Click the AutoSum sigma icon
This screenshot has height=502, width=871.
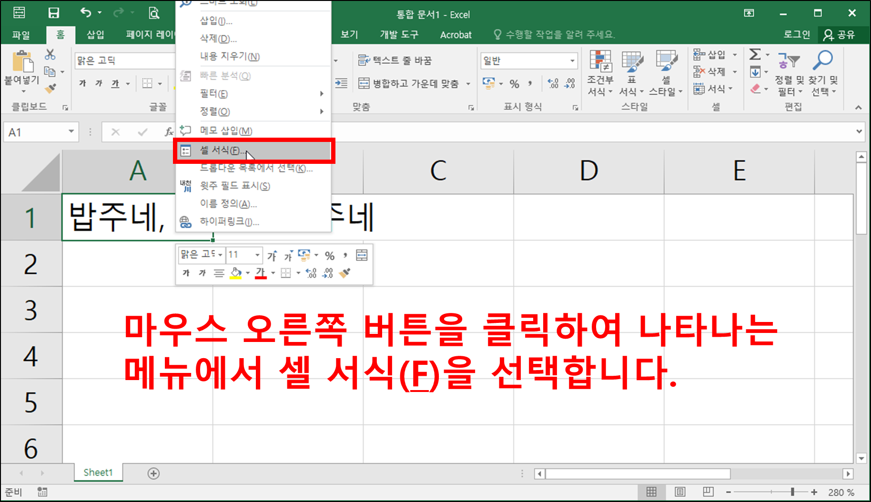[x=755, y=54]
